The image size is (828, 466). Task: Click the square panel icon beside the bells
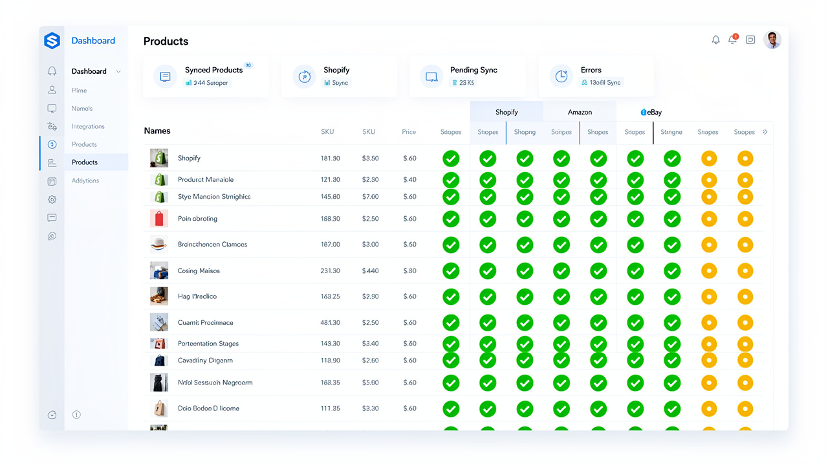[750, 40]
